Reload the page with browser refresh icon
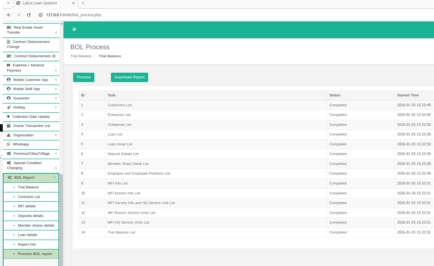This screenshot has width=434, height=266. click(29, 15)
